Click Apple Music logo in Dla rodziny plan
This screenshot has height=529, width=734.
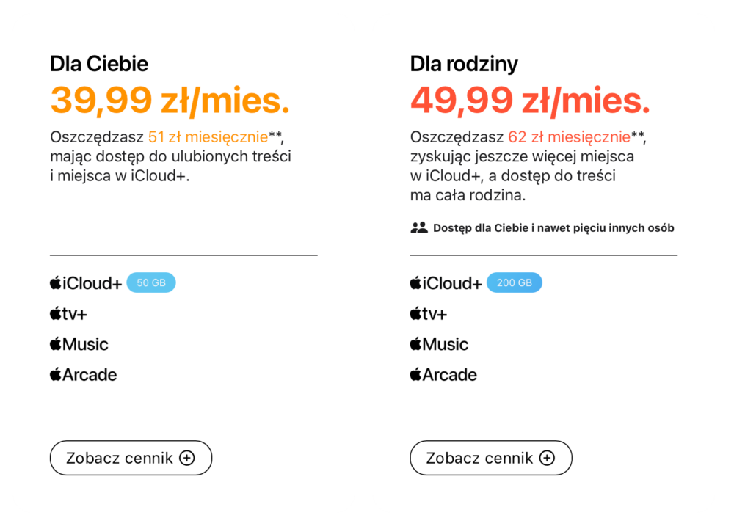(x=439, y=344)
